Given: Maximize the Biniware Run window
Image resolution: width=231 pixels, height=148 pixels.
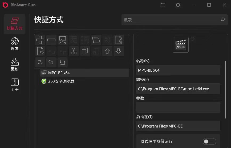Looking at the screenshot, I should click(x=209, y=5).
